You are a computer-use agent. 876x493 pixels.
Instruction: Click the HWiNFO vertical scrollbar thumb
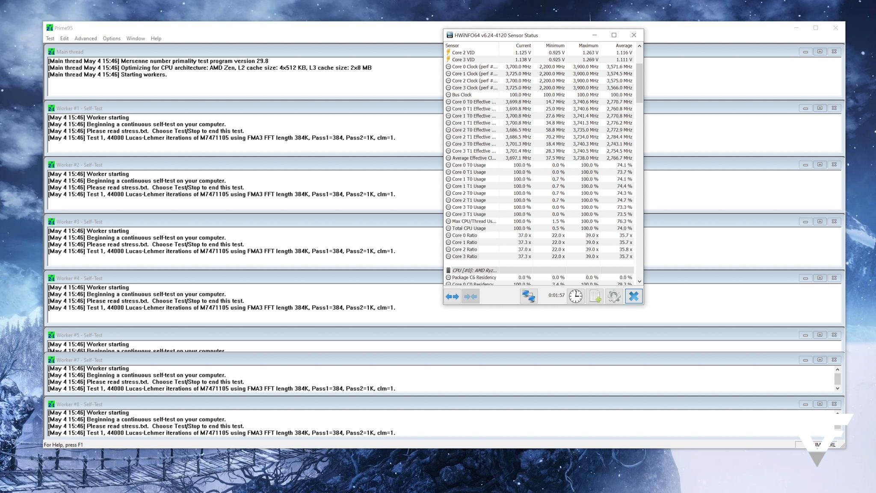click(639, 83)
